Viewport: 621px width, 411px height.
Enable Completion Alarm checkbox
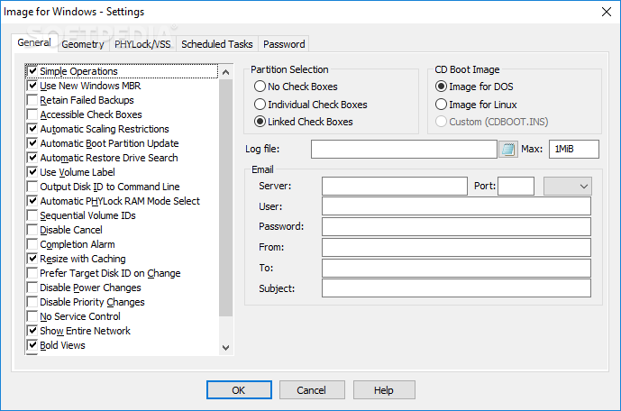click(32, 244)
